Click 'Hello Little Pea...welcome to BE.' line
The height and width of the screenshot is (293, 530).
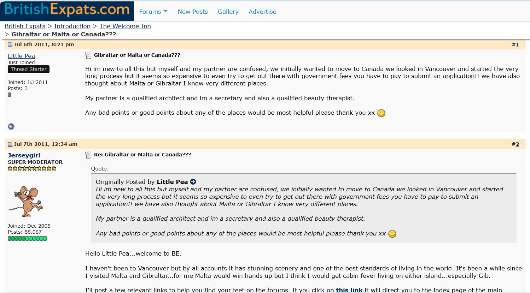(133, 253)
